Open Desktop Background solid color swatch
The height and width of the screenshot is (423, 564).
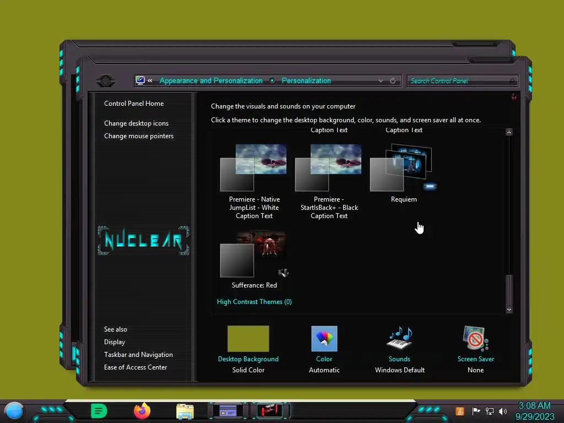point(248,339)
